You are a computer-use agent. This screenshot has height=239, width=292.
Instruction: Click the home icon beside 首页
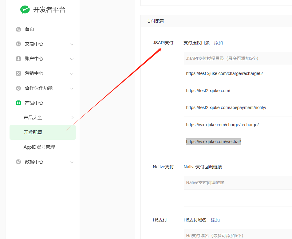tap(18, 29)
